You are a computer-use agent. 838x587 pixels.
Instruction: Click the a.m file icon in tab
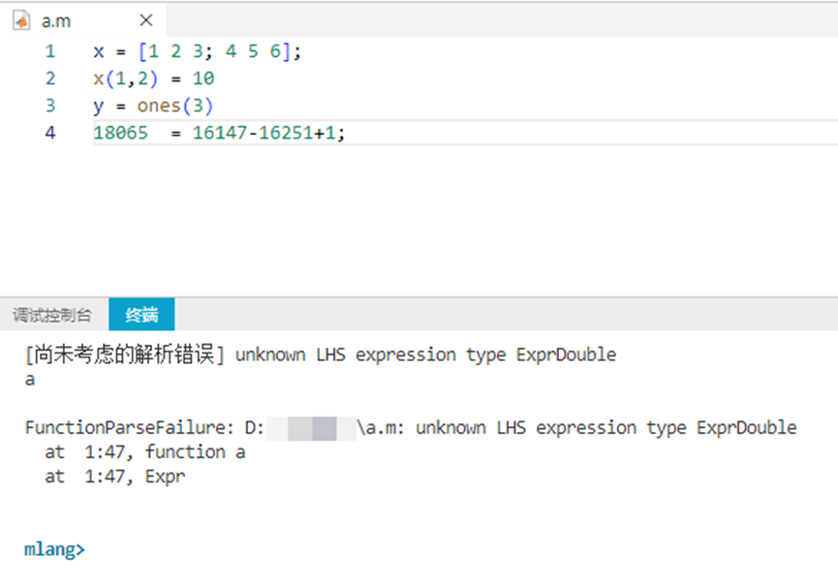21,21
